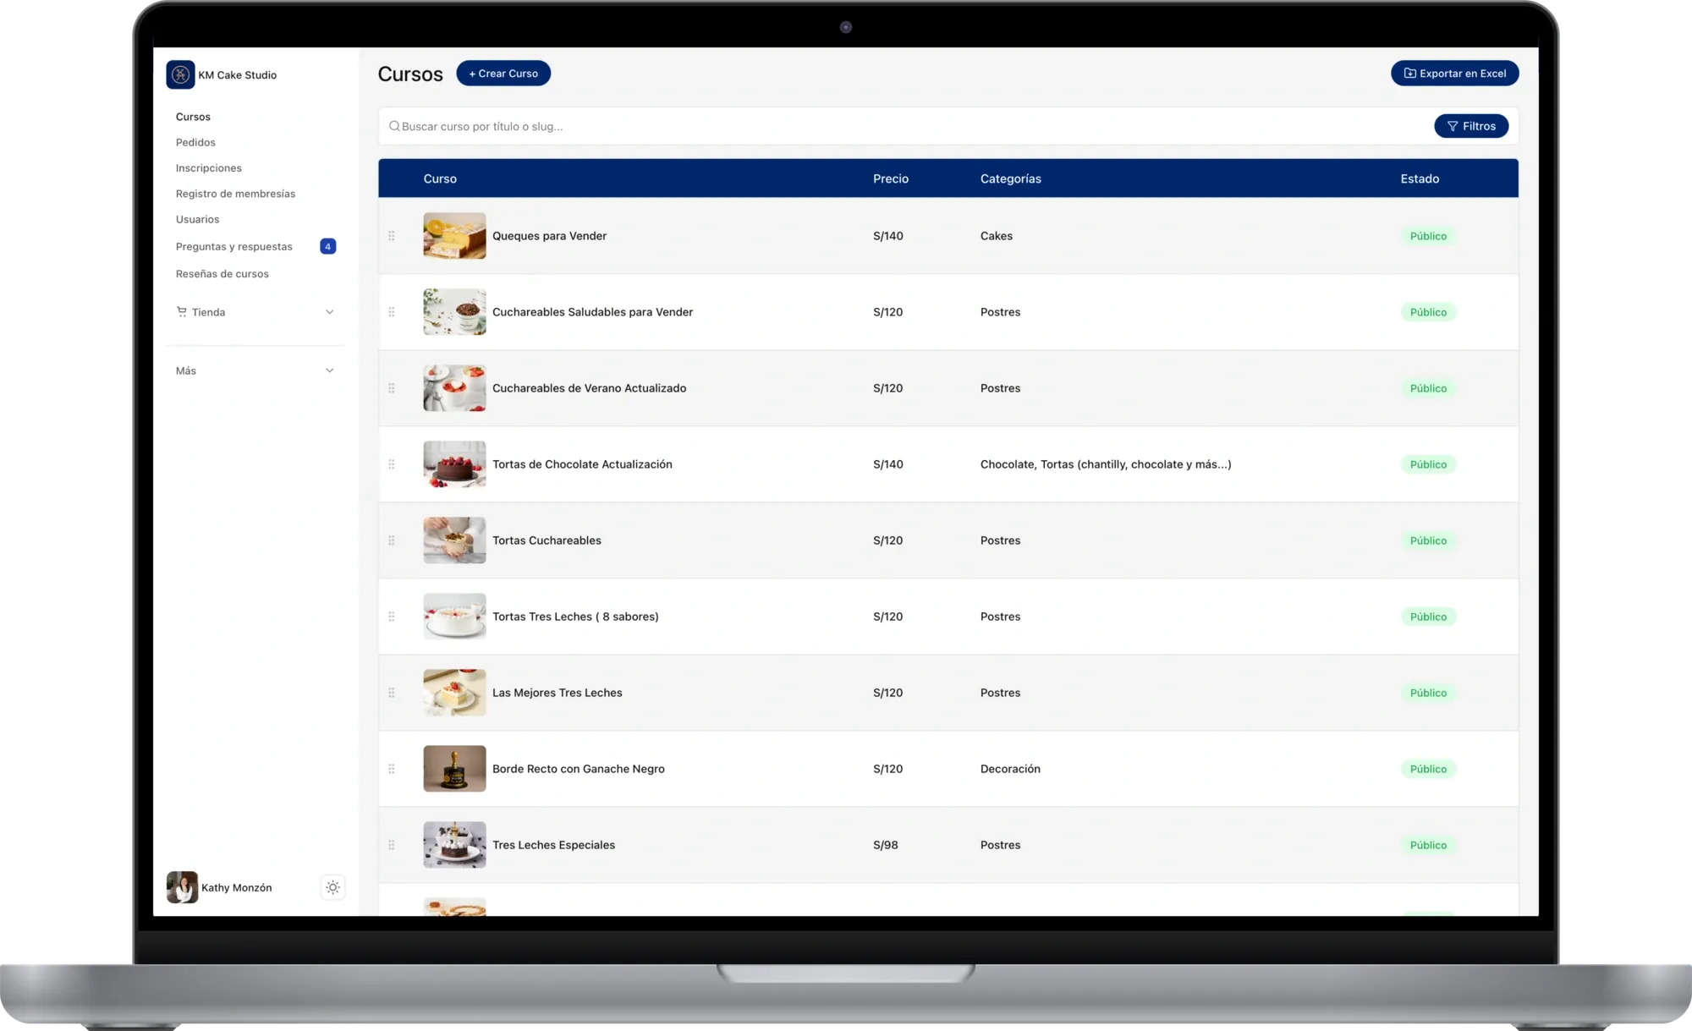Click the Tortas Cuchareables title
Screen dimensions: 1692x1031
pyautogui.click(x=547, y=540)
